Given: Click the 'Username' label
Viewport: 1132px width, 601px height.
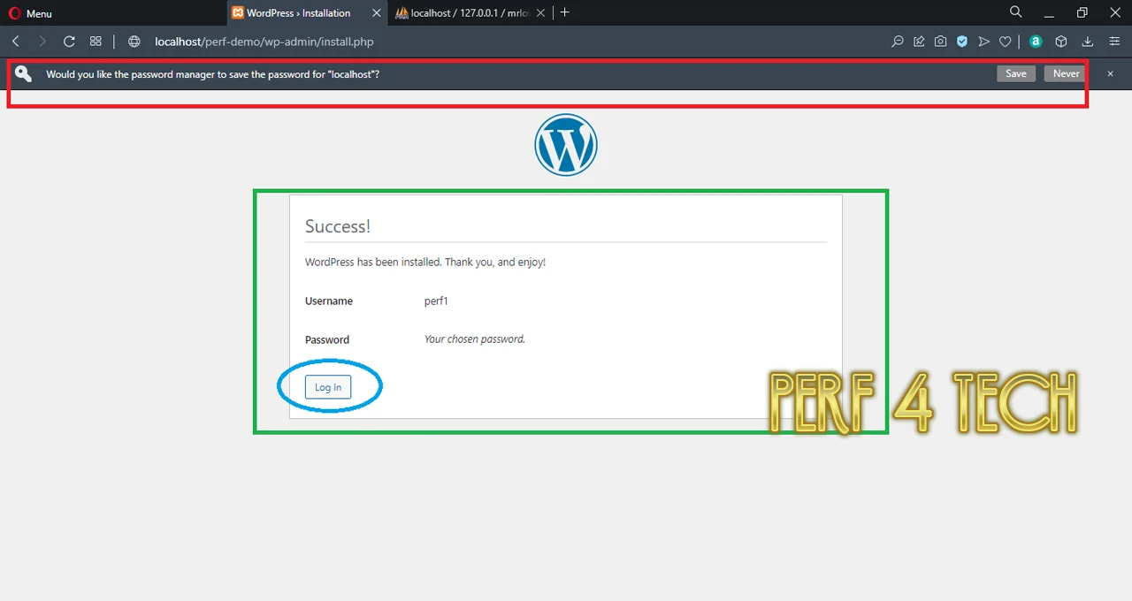Looking at the screenshot, I should (x=329, y=301).
